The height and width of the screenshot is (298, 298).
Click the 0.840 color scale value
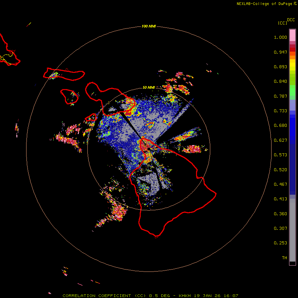280,81
